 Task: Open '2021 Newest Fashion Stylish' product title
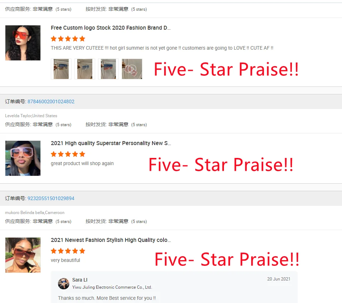click(x=111, y=240)
